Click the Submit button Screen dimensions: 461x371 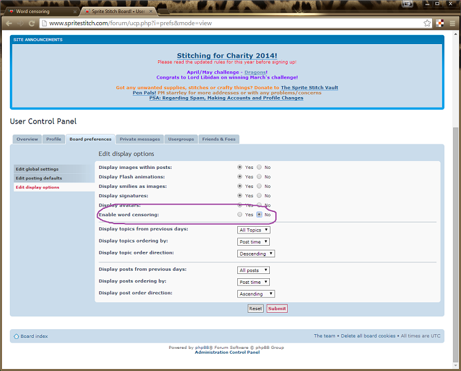pyautogui.click(x=277, y=308)
